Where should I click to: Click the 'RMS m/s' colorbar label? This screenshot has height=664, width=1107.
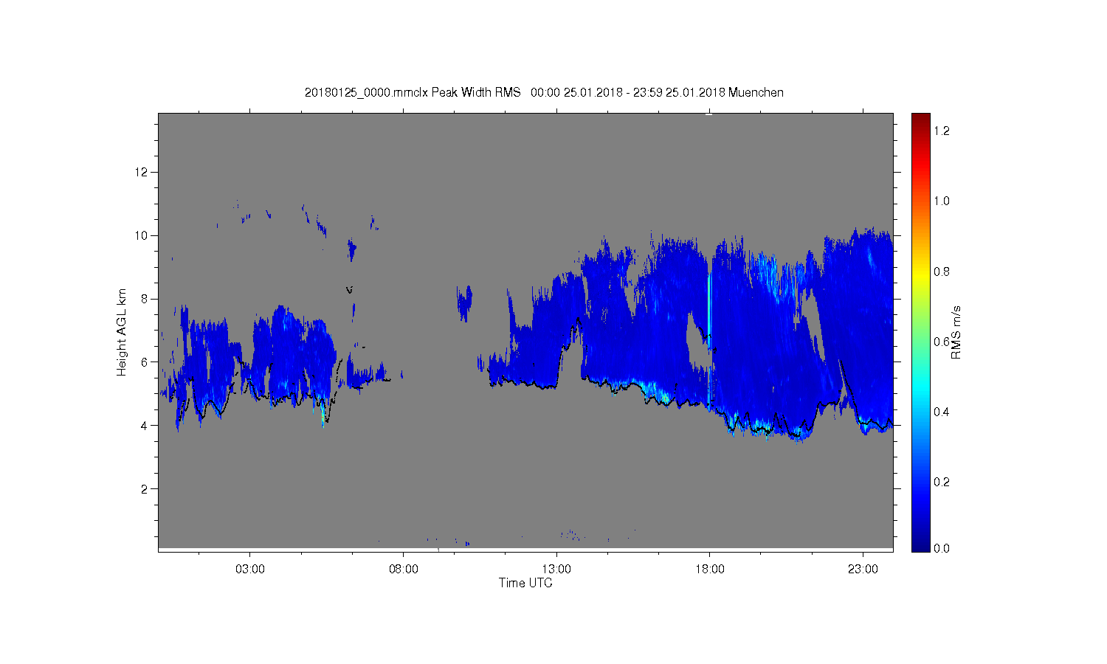pos(956,332)
